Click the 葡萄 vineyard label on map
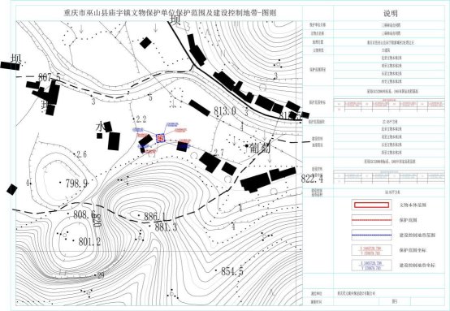Image resolution: width=450 pixels, height=311 pixels. [260, 148]
